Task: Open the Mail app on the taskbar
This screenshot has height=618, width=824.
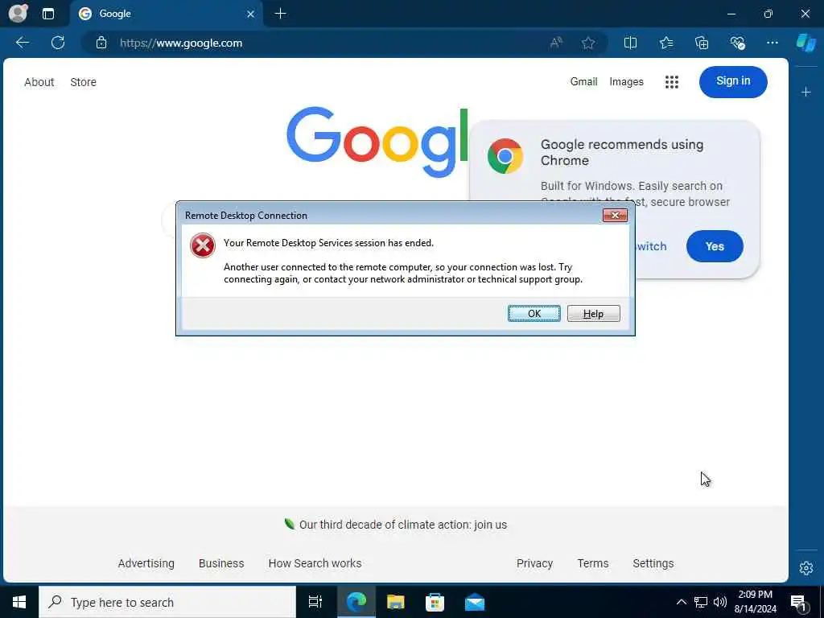Action: 475,602
